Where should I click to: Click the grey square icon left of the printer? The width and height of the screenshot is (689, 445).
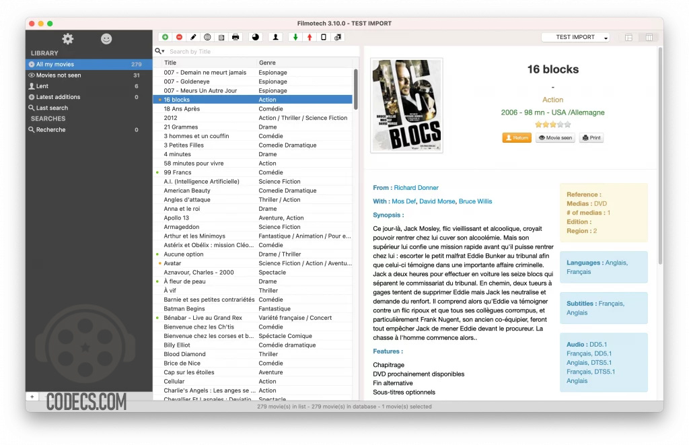point(221,38)
